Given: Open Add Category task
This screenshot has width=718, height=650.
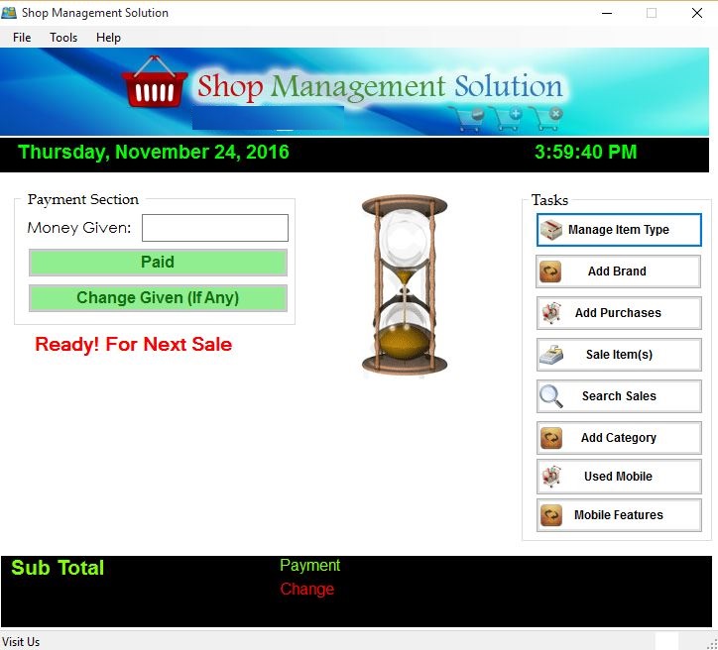Looking at the screenshot, I should (619, 438).
